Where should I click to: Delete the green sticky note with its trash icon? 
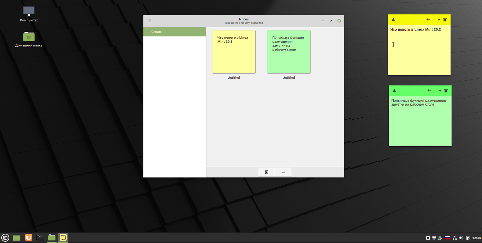coord(446,91)
